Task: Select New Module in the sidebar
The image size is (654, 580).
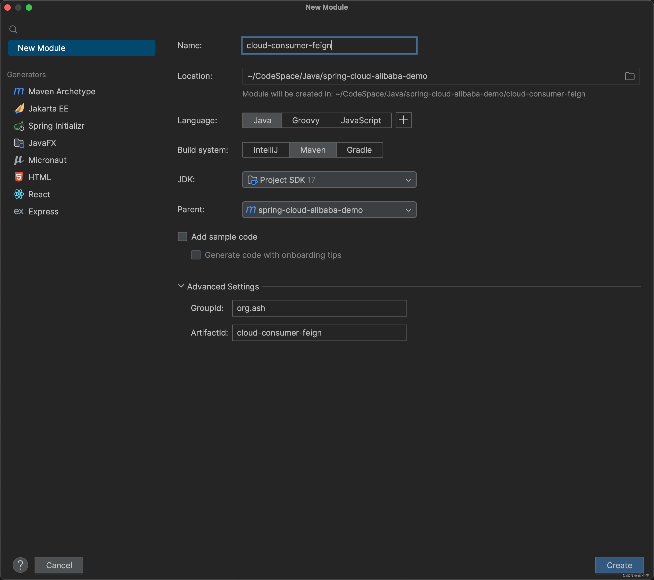Action: tap(81, 48)
